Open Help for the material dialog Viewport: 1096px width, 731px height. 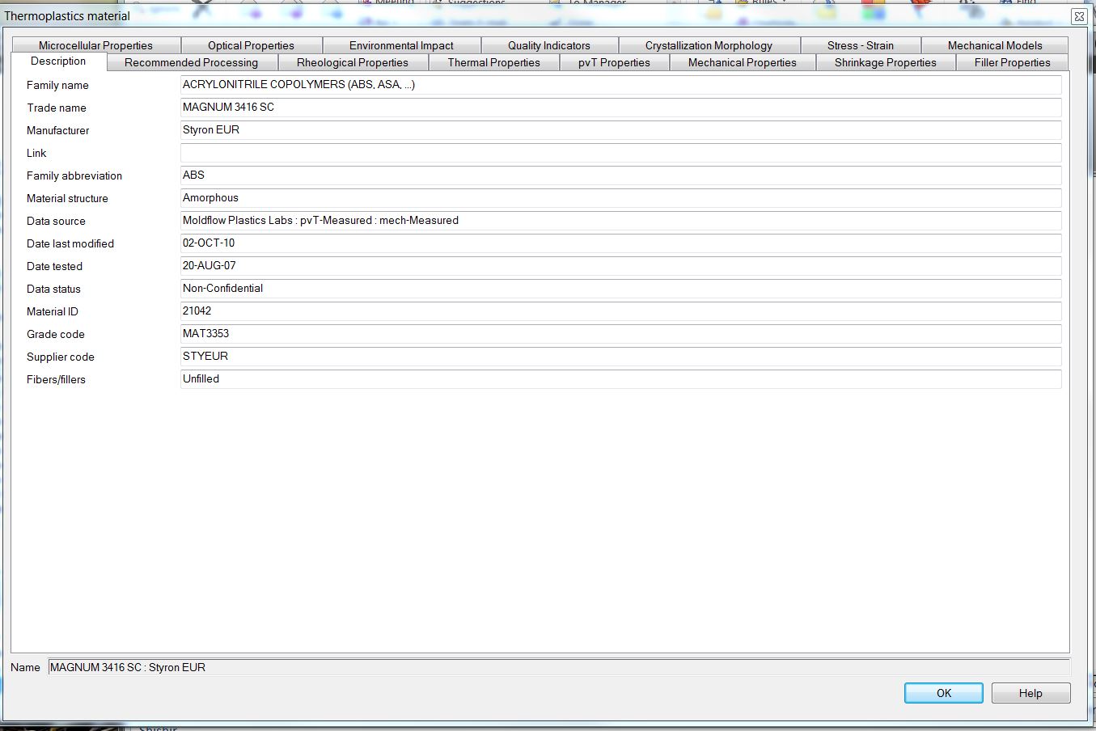pyautogui.click(x=1030, y=693)
